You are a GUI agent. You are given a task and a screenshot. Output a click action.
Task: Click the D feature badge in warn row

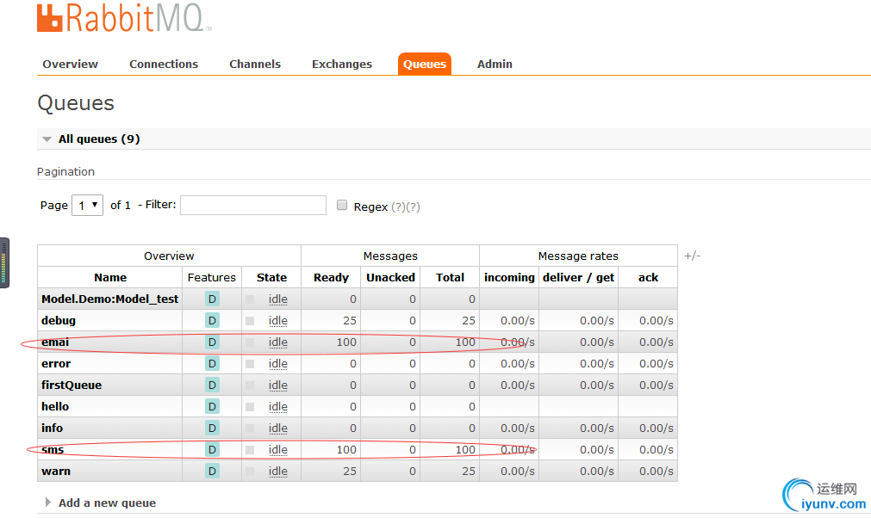[x=212, y=472]
